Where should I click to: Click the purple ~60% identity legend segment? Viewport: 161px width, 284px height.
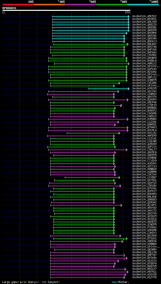coord(80,4)
